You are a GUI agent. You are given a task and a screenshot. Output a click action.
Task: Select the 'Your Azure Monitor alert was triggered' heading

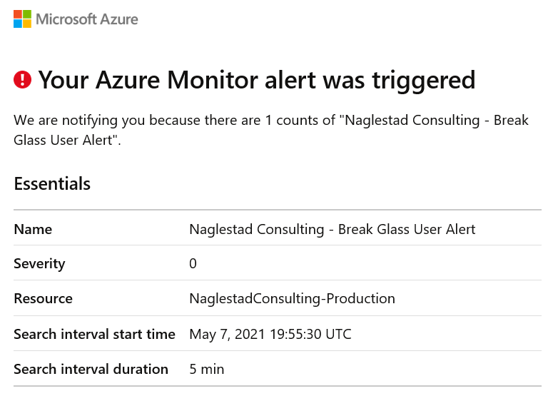coord(257,80)
